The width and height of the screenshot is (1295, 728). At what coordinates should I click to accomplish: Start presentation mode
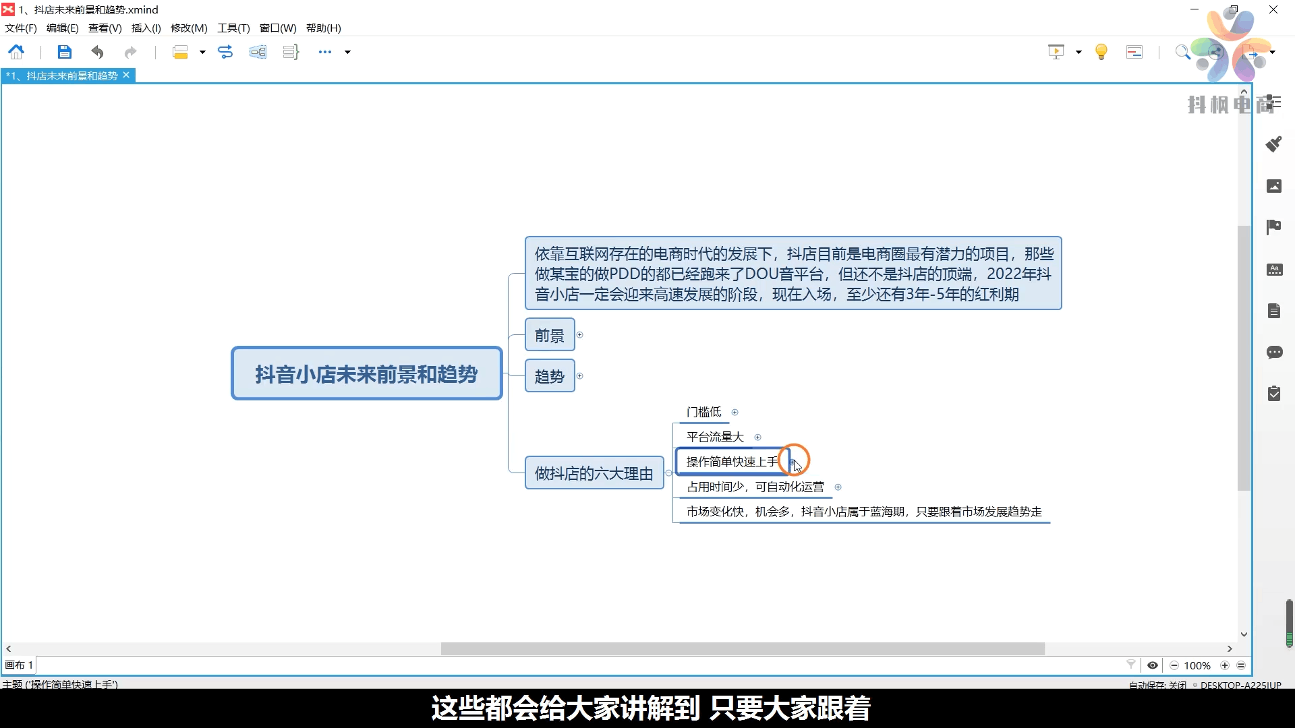pos(1056,52)
